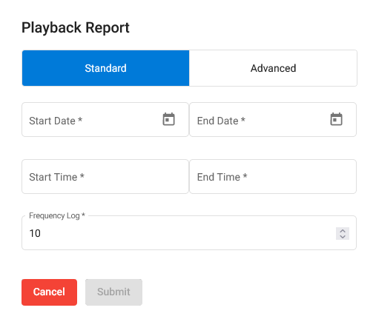
Task: Click the red Cancel button
Action: click(49, 292)
